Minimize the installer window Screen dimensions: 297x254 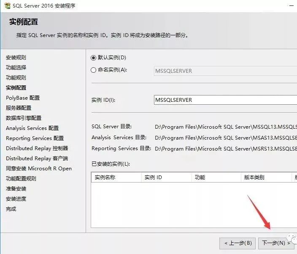click(x=292, y=5)
